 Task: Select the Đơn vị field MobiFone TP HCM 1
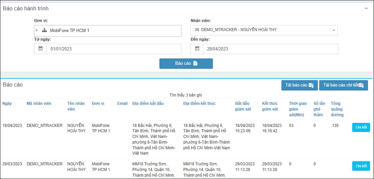pos(108,30)
